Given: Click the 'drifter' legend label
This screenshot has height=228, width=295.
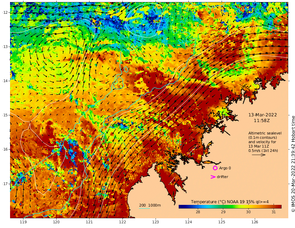Looking at the screenshot, I should (x=223, y=177).
